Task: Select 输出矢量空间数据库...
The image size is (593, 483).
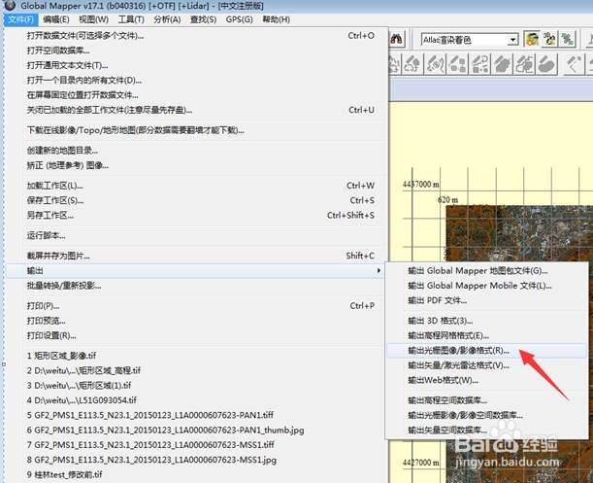Action: (487, 430)
